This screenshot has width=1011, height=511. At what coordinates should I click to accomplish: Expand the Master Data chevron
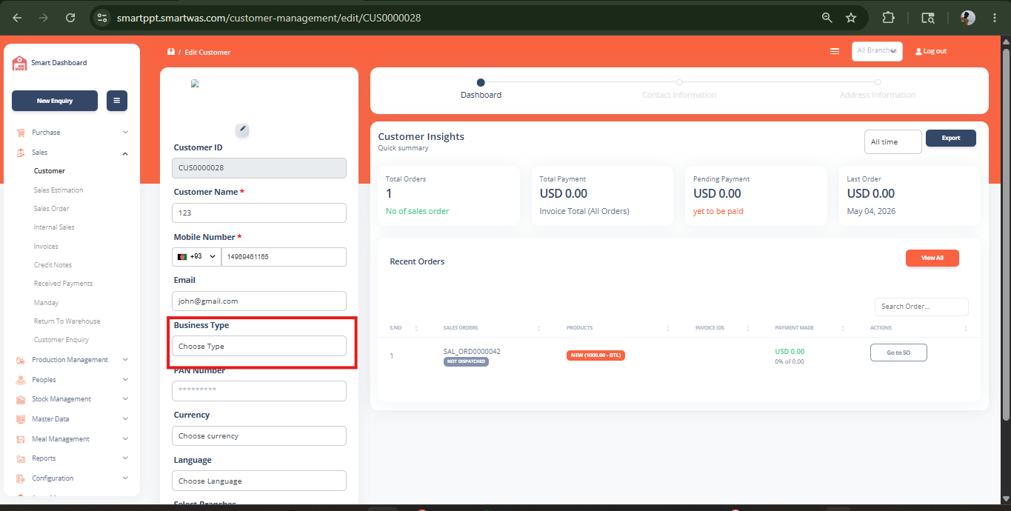click(x=125, y=419)
